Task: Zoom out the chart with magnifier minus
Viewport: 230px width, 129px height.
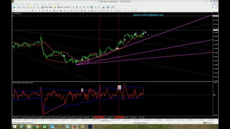Action: click(88, 7)
